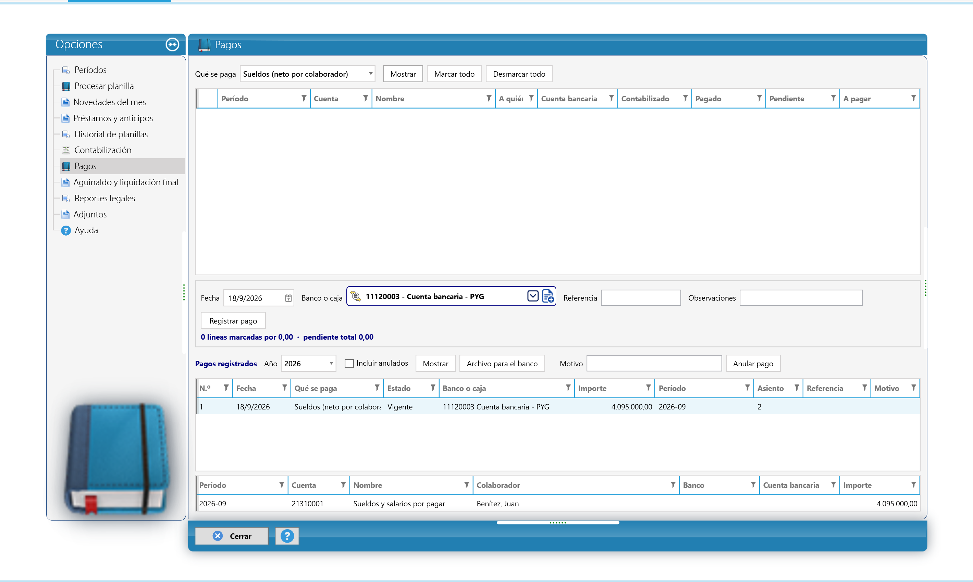The image size is (973, 582).
Task: Click the Referencia input field
Action: click(641, 298)
